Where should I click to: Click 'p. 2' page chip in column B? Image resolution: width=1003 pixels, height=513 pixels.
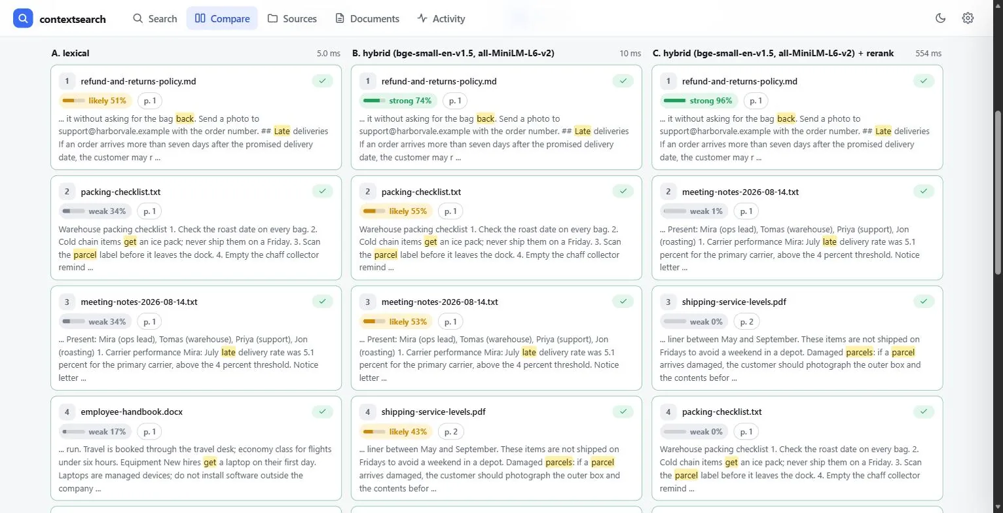point(450,432)
